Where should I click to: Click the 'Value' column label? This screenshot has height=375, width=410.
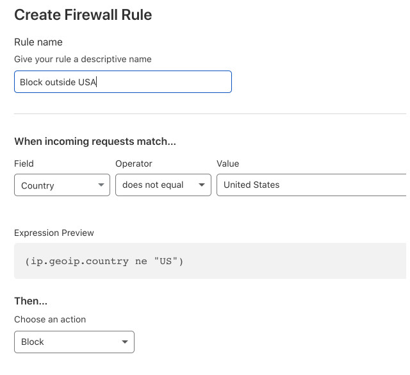click(x=228, y=163)
